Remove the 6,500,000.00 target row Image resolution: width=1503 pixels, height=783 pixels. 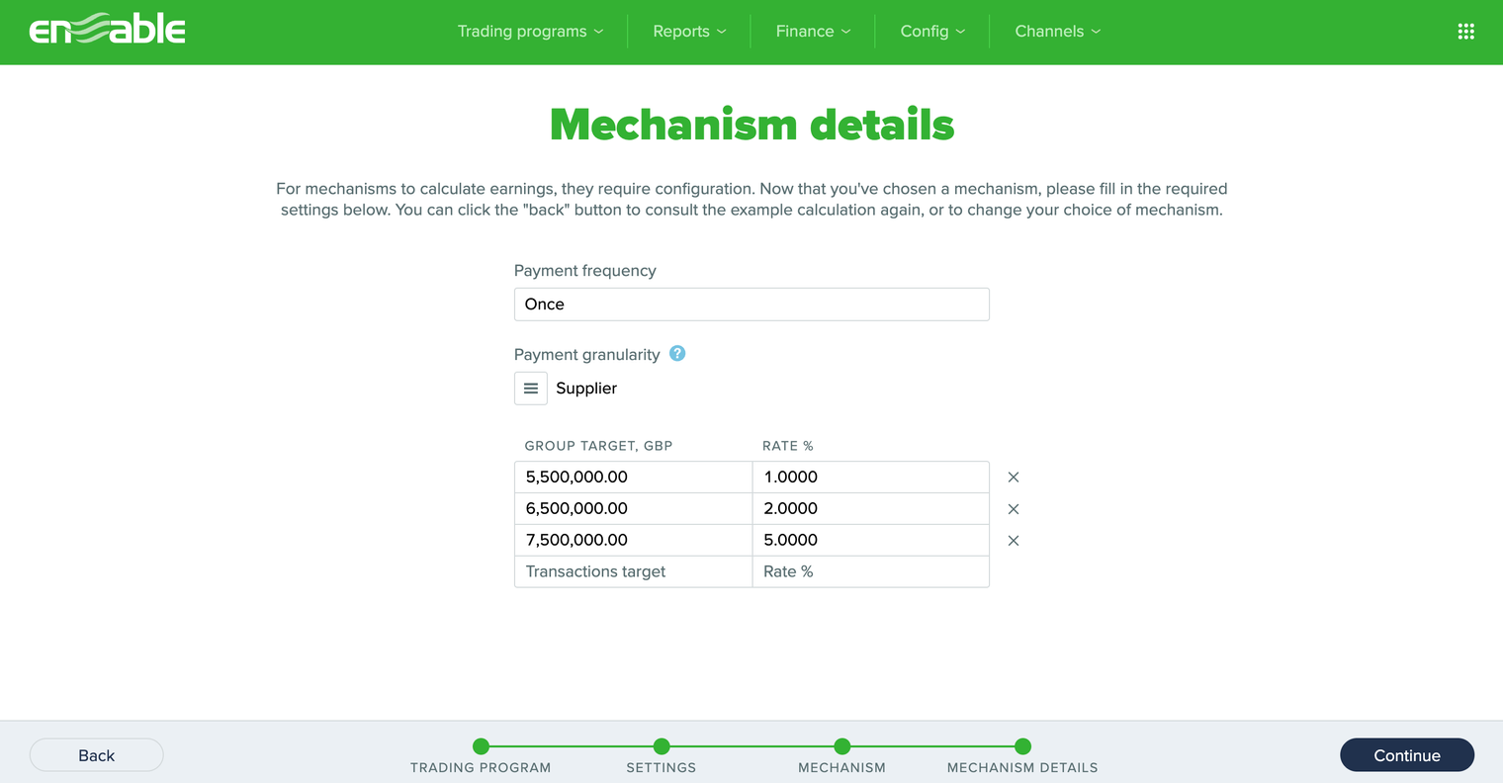click(x=1014, y=509)
